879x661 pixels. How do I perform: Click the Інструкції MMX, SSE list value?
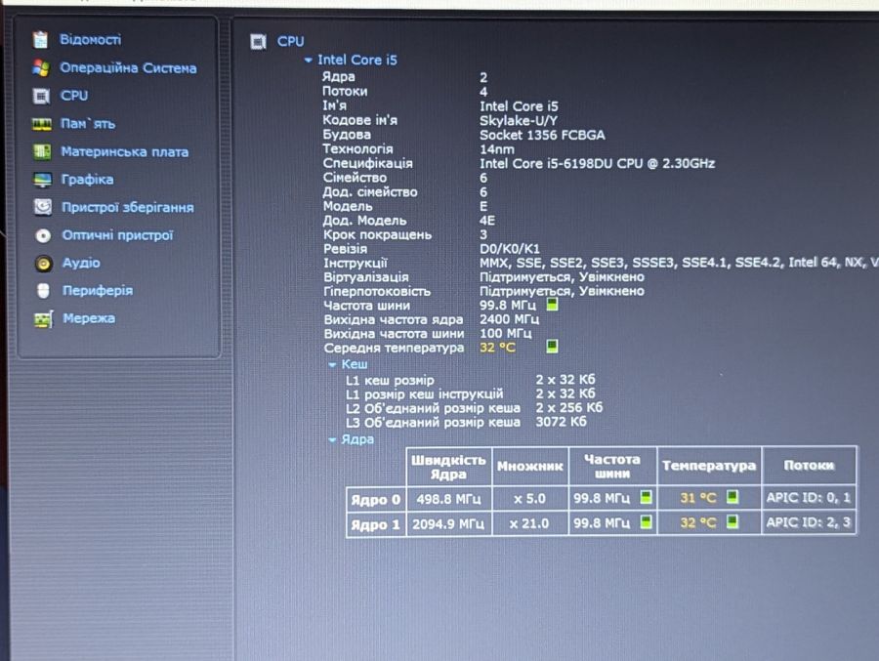pyautogui.click(x=679, y=263)
